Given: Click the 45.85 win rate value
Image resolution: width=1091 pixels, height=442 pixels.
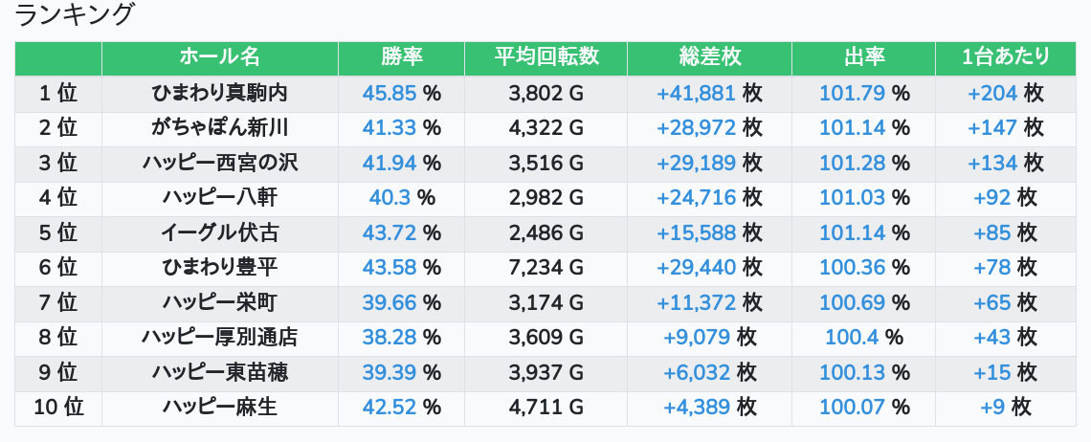Looking at the screenshot, I should tap(390, 93).
